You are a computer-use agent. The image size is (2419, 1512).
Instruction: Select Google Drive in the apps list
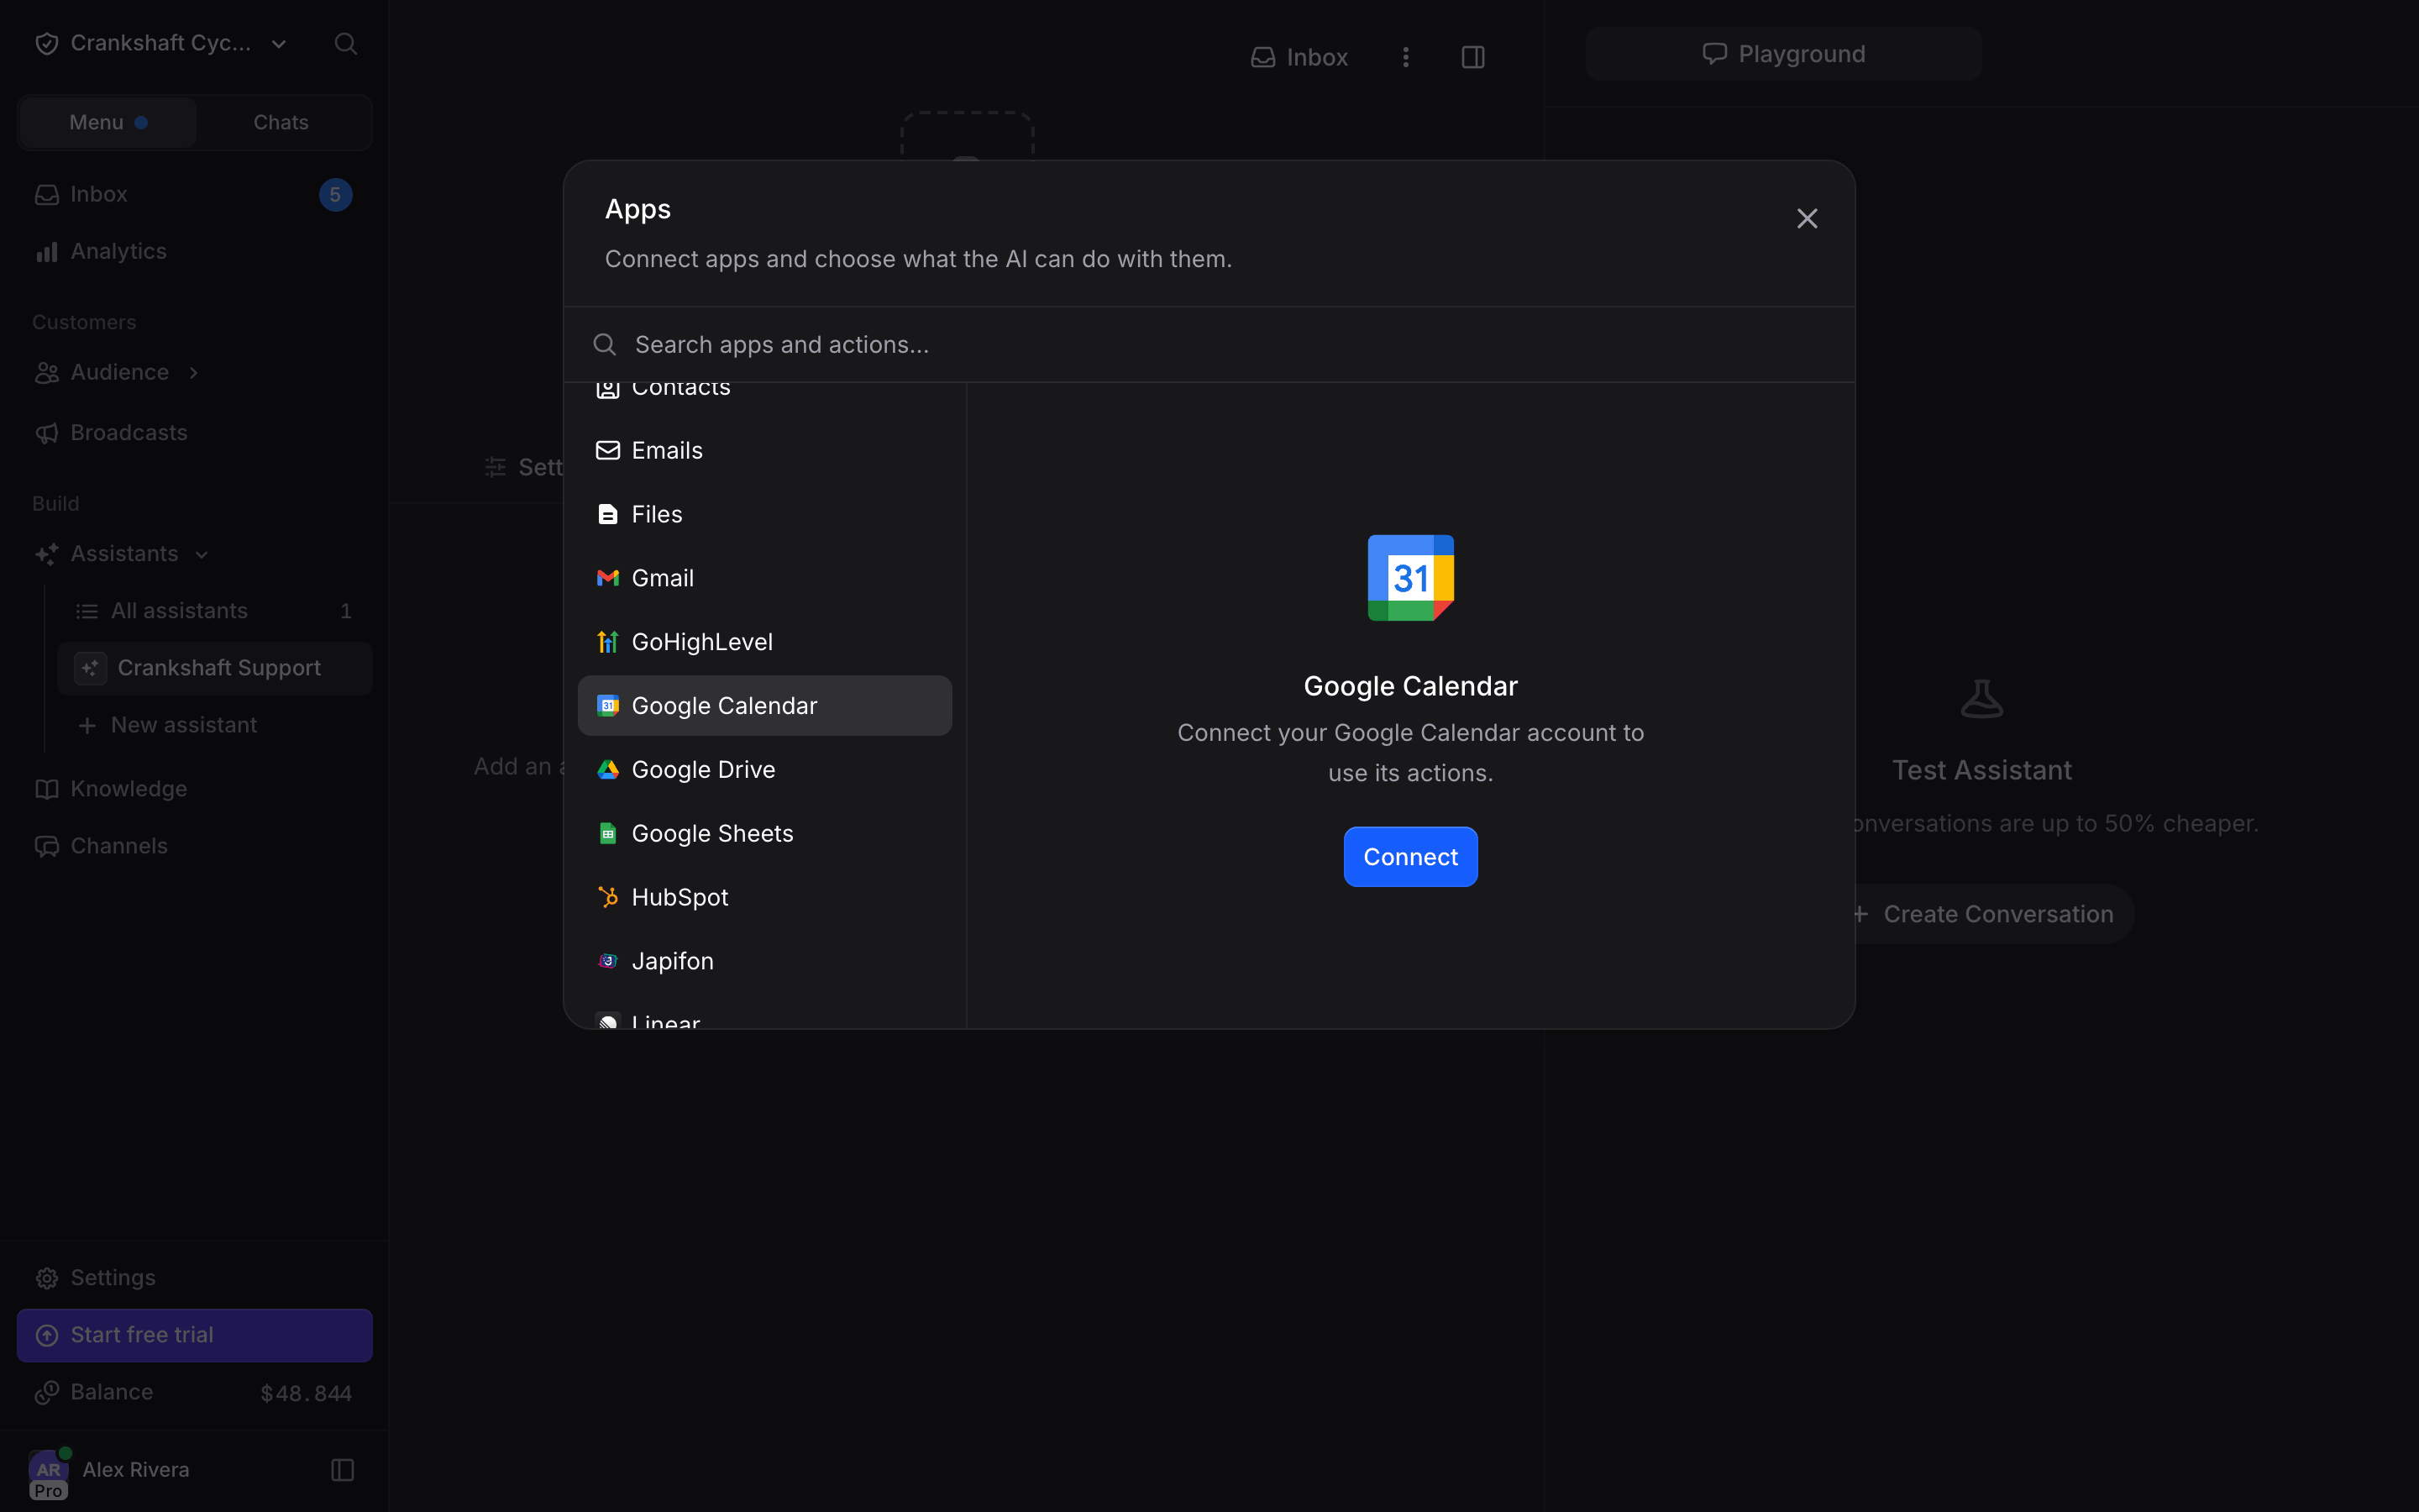764,769
